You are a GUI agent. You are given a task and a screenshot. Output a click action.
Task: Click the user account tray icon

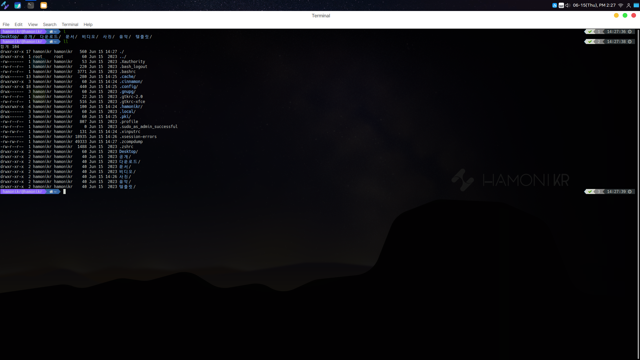(629, 5)
